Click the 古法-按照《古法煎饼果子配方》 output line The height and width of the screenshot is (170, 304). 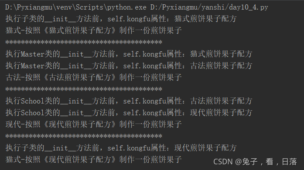[93, 77]
